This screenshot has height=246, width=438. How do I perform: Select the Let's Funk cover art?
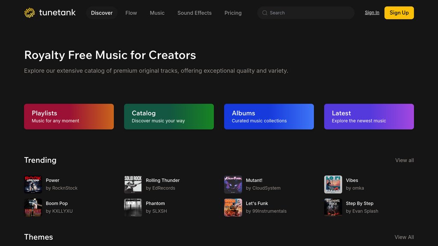tap(233, 208)
